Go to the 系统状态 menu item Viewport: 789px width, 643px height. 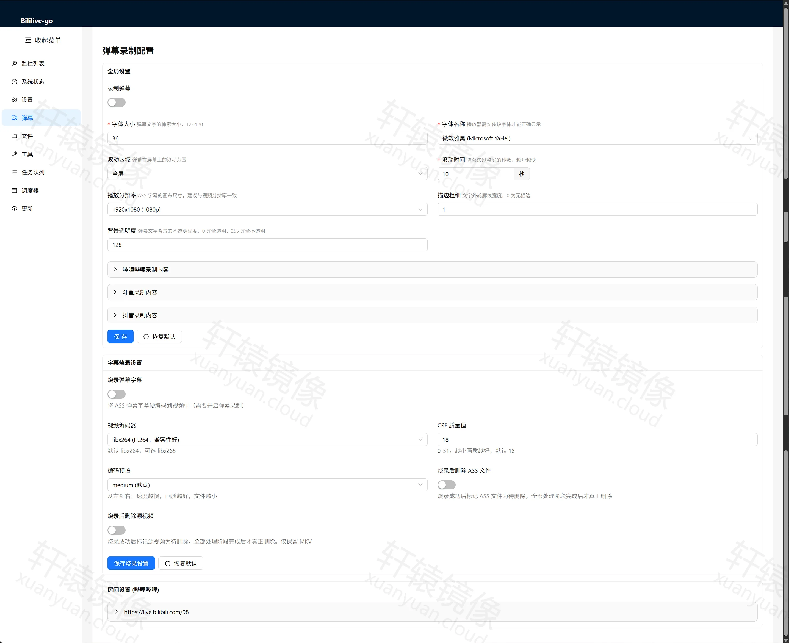click(x=41, y=82)
